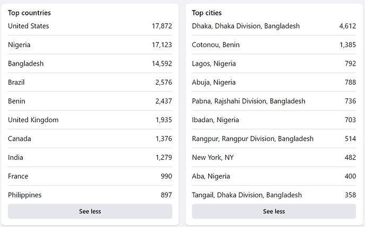The height and width of the screenshot is (227, 365).
Task: Select the Philippines country row
Action: coord(90,195)
